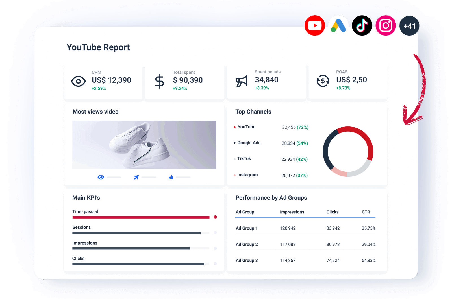This screenshot has height=299, width=452.
Task: Click the ROAS circular dollar icon
Action: click(322, 81)
